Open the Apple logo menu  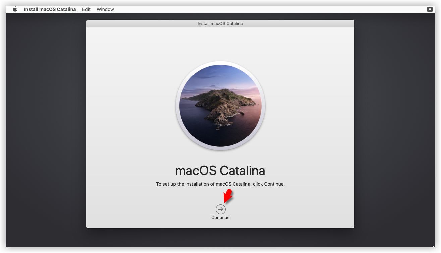[15, 9]
